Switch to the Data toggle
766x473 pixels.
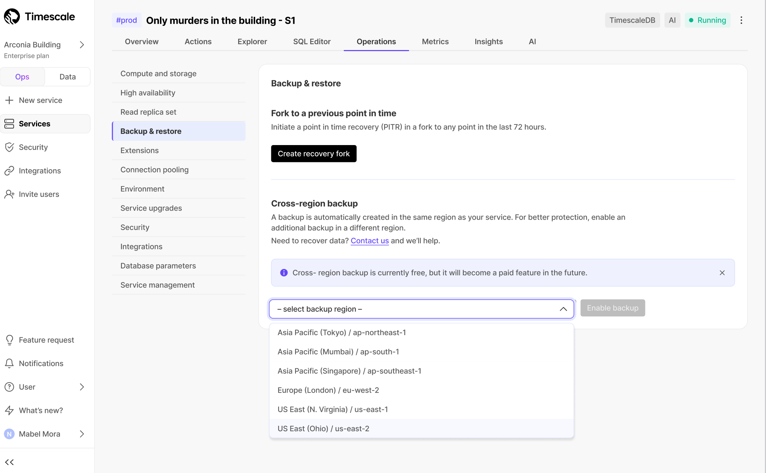coord(67,77)
